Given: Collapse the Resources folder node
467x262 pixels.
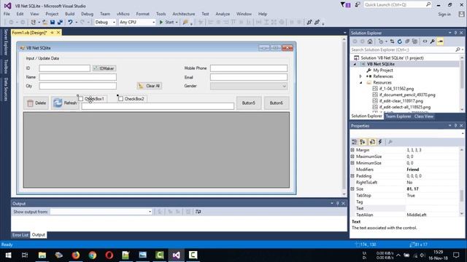Looking at the screenshot, I should click(x=360, y=82).
